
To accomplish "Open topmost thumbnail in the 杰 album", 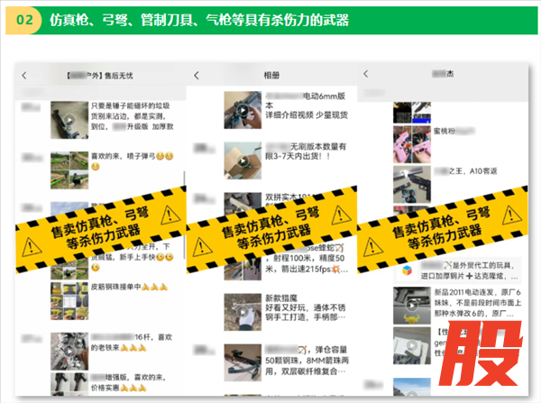I will tap(412, 113).
